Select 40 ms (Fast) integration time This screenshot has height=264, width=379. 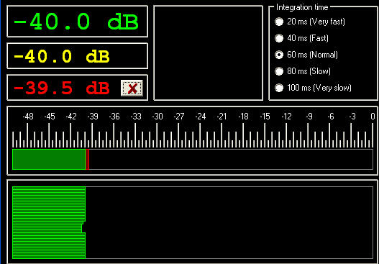[x=301, y=38]
